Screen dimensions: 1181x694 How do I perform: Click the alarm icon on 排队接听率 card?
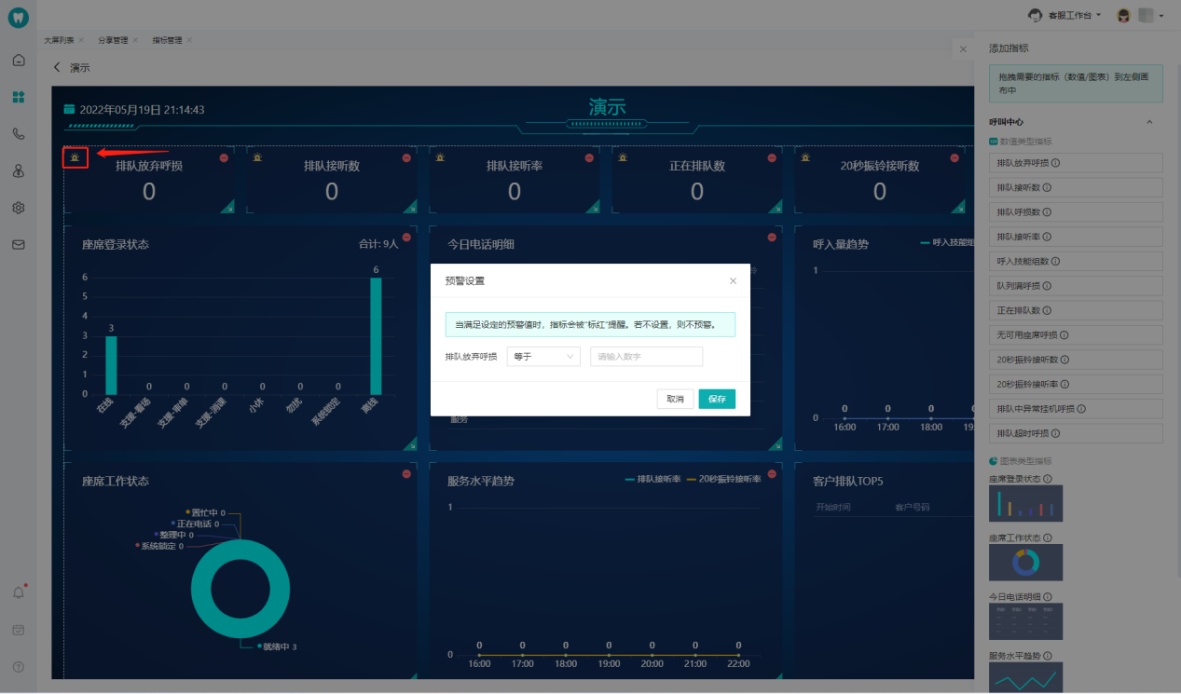[x=440, y=157]
